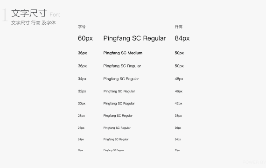Click the large Pingfang SC Regular label

tap(134, 38)
